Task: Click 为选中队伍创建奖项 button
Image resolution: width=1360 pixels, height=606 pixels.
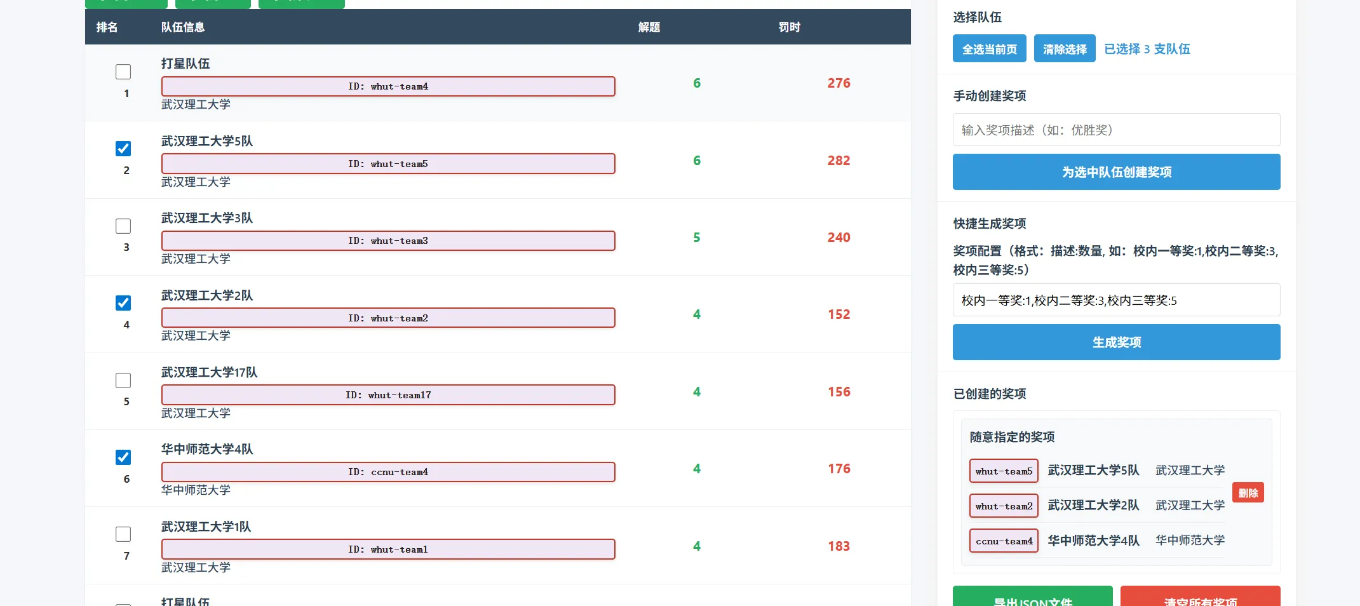Action: (1116, 172)
